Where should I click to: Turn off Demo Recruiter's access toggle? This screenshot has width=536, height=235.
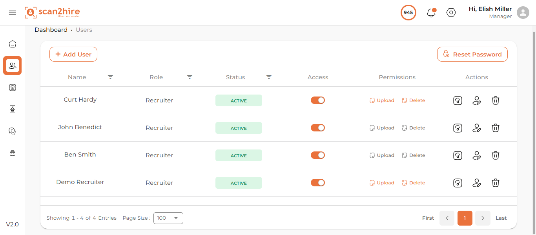(x=318, y=183)
